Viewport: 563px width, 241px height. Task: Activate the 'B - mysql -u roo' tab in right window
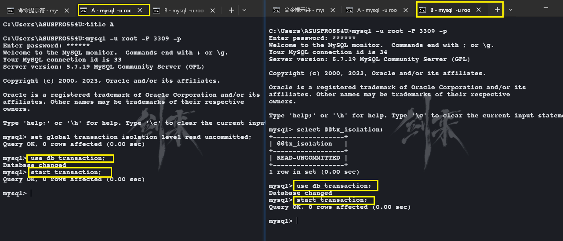[x=452, y=10]
